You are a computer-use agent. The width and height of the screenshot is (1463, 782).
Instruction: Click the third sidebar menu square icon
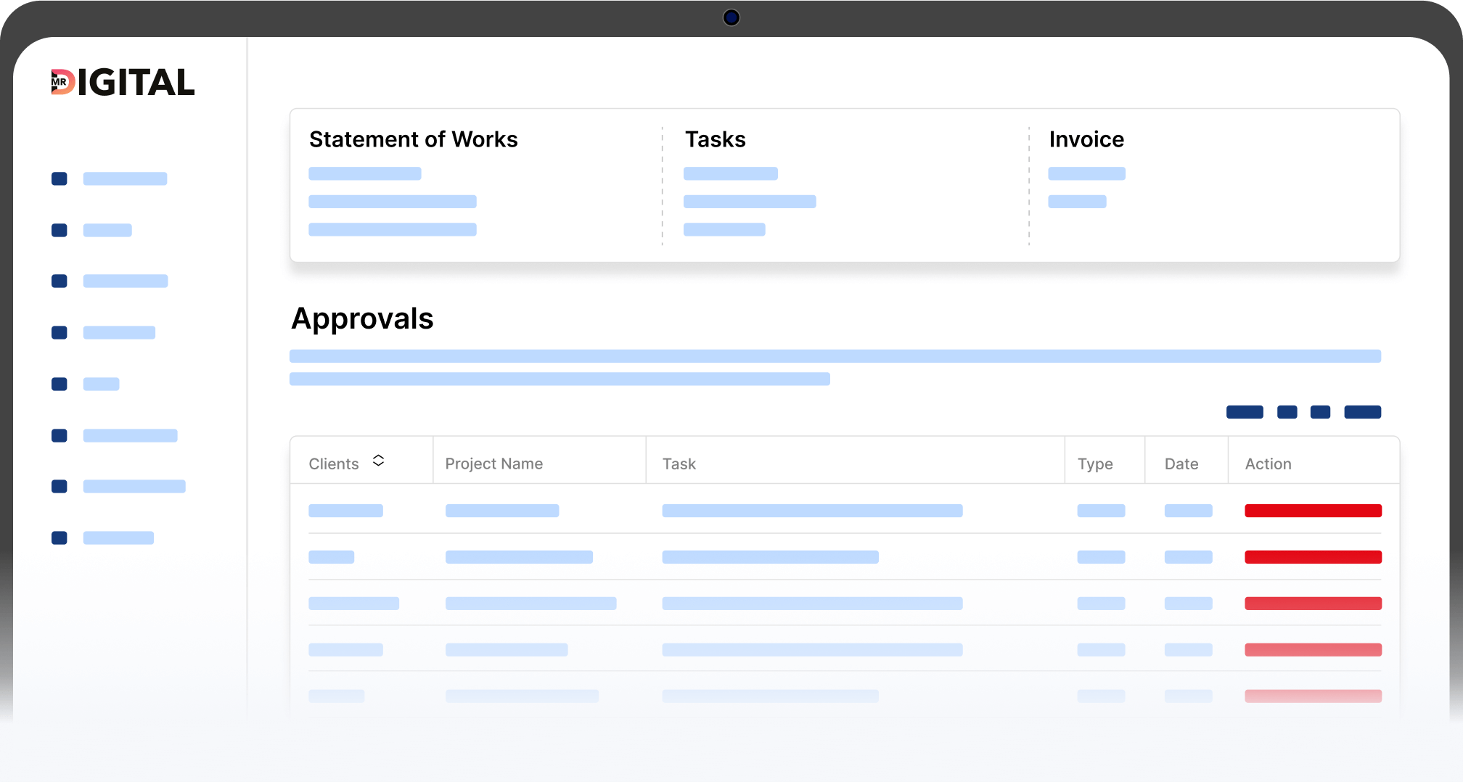click(60, 281)
